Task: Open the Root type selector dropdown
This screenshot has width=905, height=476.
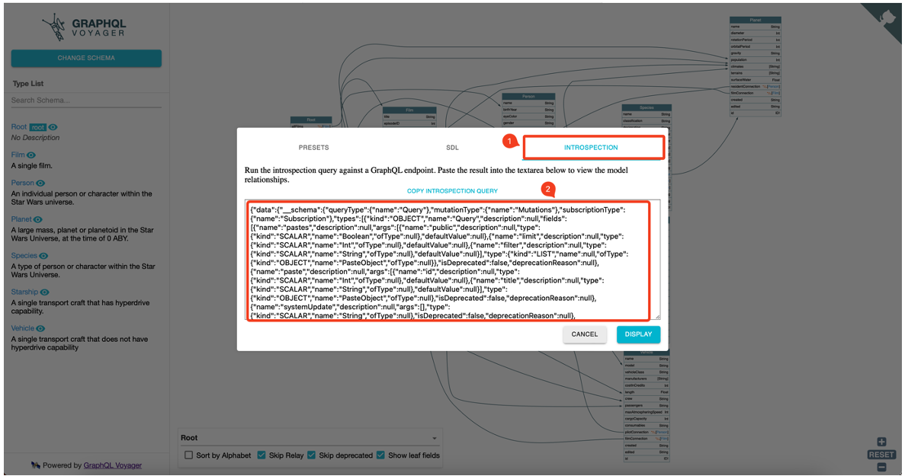Action: pos(435,438)
